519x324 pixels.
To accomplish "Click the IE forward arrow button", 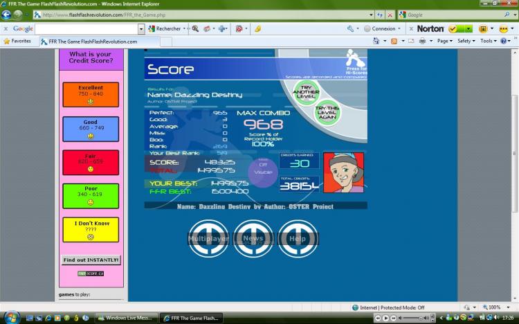I will [x=18, y=15].
